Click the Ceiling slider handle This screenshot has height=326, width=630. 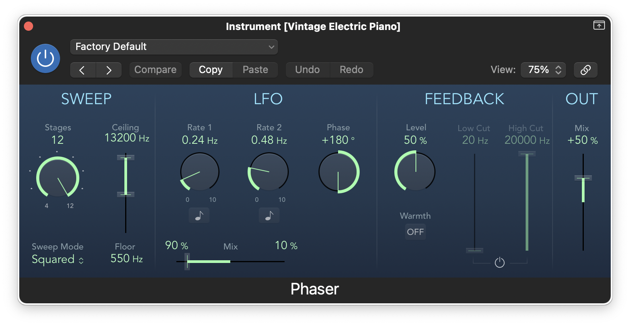(126, 158)
